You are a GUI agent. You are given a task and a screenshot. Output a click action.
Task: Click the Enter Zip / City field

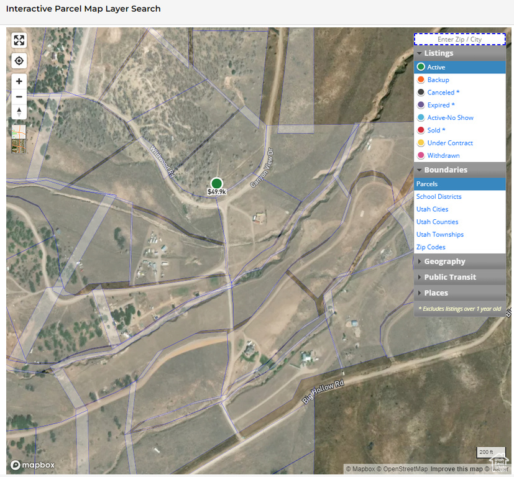pyautogui.click(x=460, y=39)
